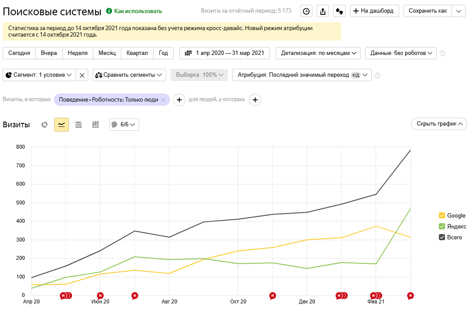Select the Сегодня period tab

19,53
